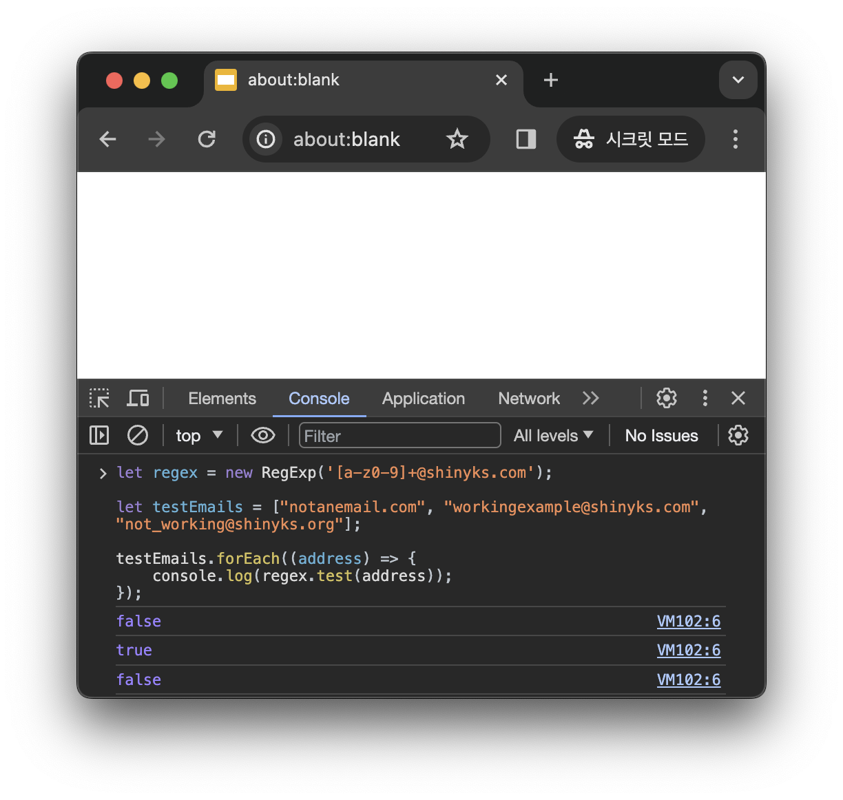Switch to the Application panel
This screenshot has width=843, height=800.
coord(424,399)
